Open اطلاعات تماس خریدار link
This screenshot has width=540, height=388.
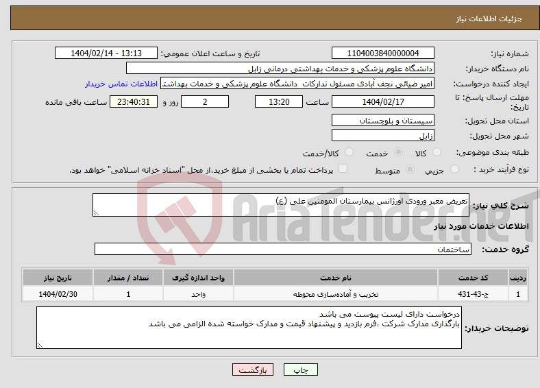point(121,84)
